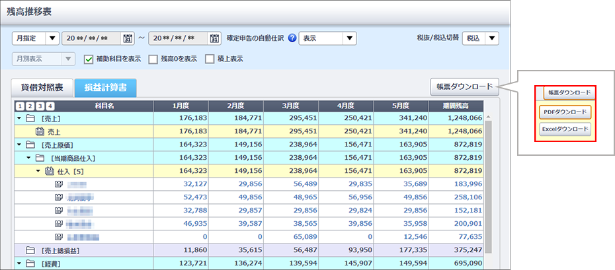The image size is (615, 270).
Task: Click the 3月度 column header
Action: [x=291, y=106]
